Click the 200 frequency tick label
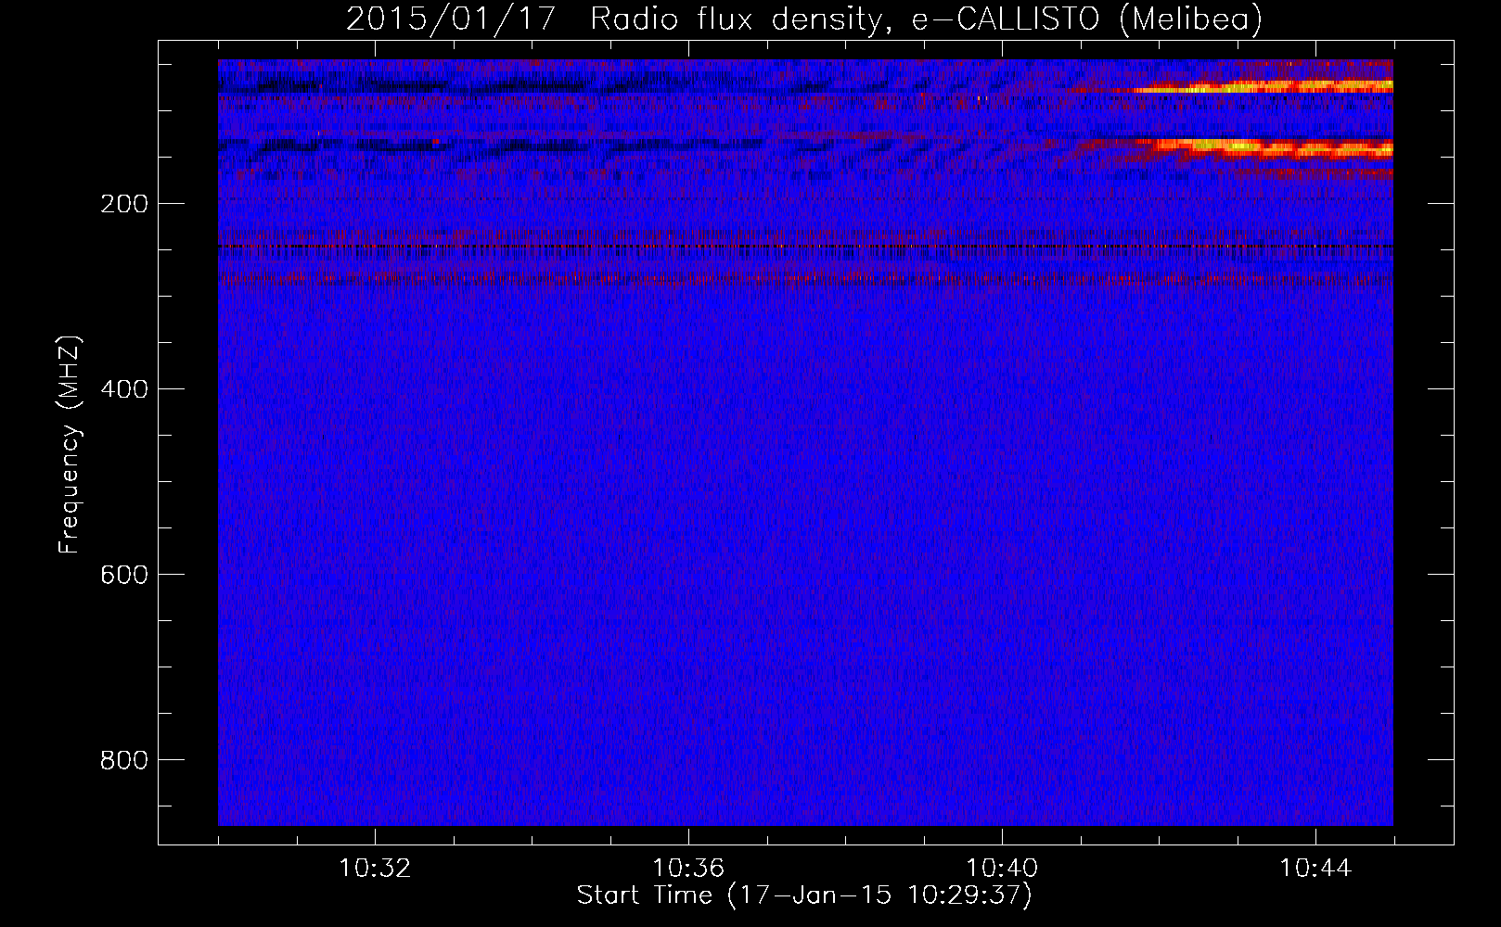This screenshot has width=1501, height=927. click(123, 204)
